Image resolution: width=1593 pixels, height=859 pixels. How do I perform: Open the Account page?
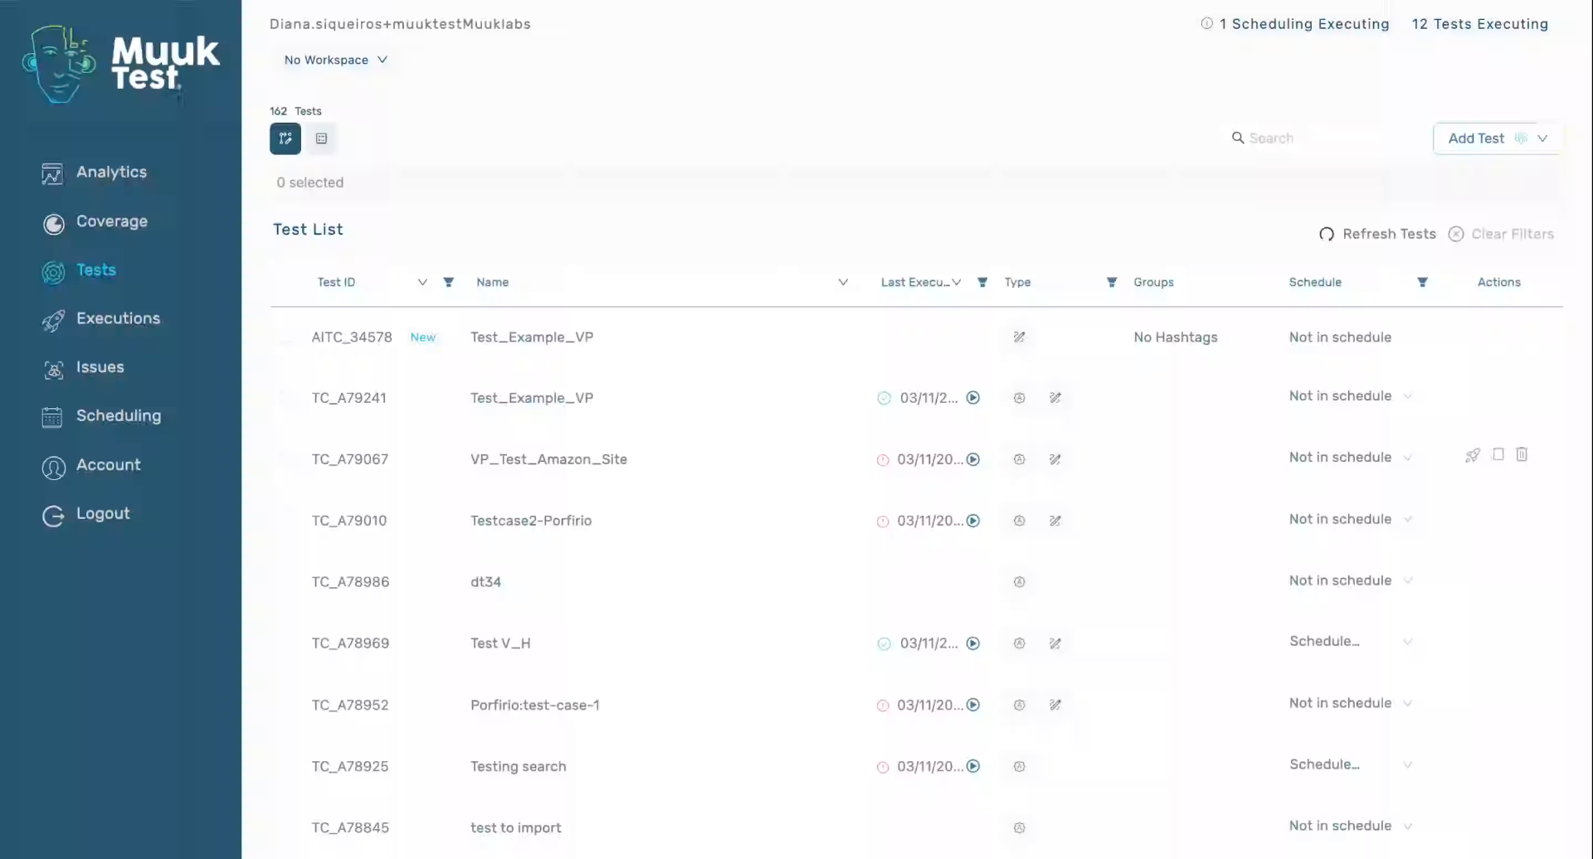coord(91,465)
